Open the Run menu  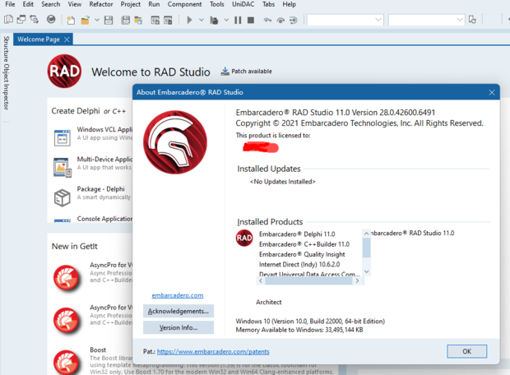coord(154,4)
